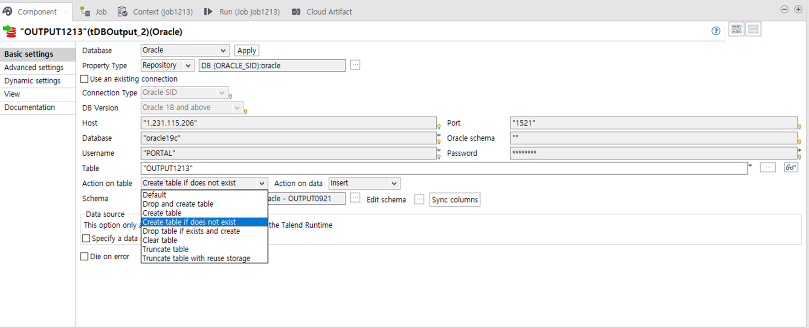Open table picker ellipsis button beside Table field
The image size is (809, 328).
768,167
